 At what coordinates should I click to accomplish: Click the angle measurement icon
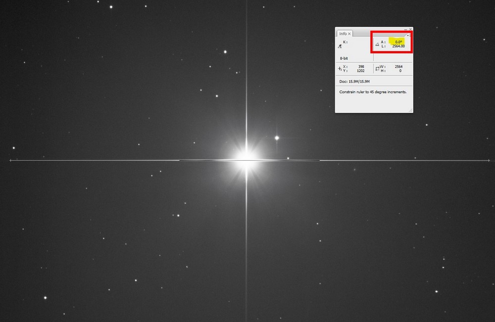click(377, 44)
